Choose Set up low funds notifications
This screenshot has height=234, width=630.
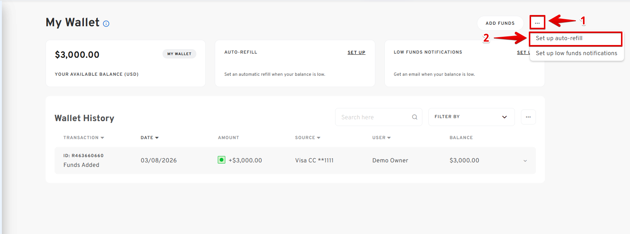click(576, 53)
